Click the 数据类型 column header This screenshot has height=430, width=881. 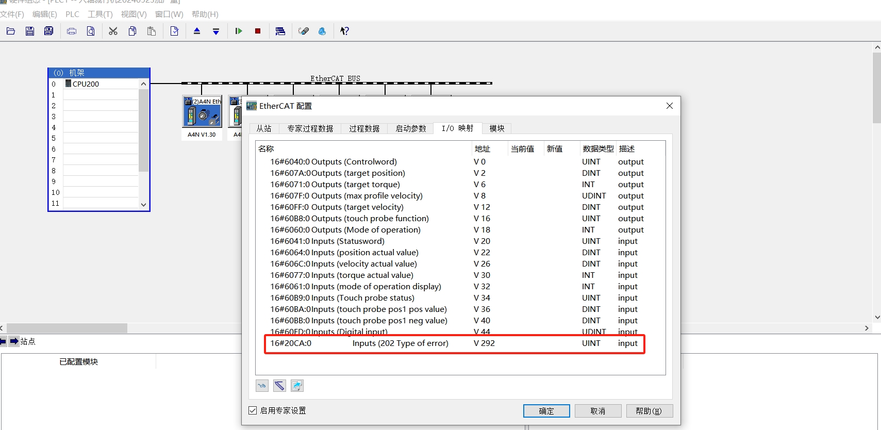[x=598, y=148]
